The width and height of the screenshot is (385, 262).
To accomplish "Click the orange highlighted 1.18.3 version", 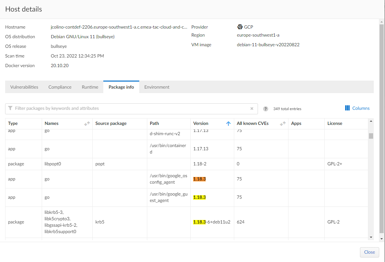I will 199,179.
